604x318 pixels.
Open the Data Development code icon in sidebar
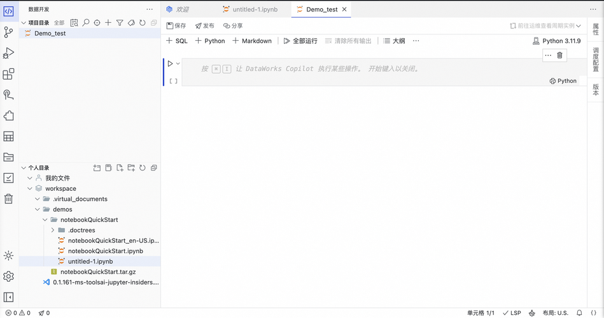coord(8,11)
